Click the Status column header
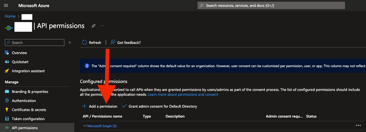 pos(311,116)
